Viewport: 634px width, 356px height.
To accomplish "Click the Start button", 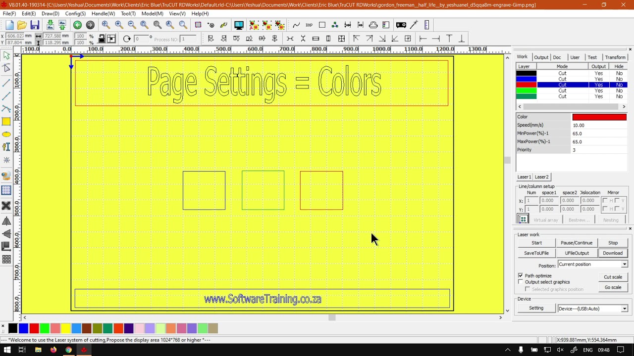I will coord(536,243).
